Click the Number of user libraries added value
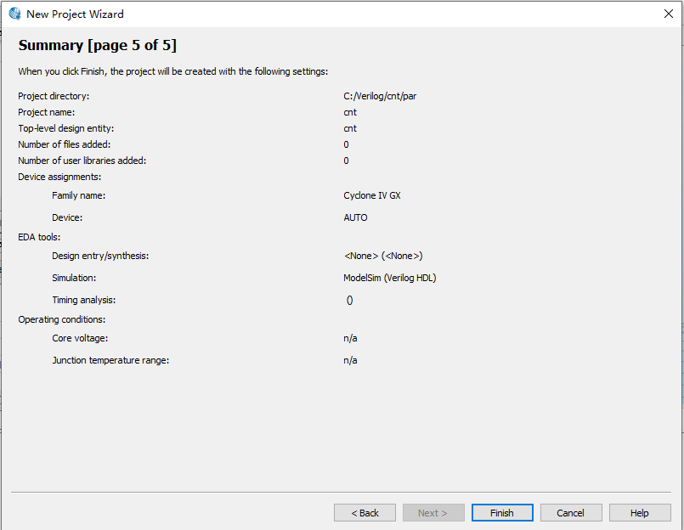 tap(346, 161)
